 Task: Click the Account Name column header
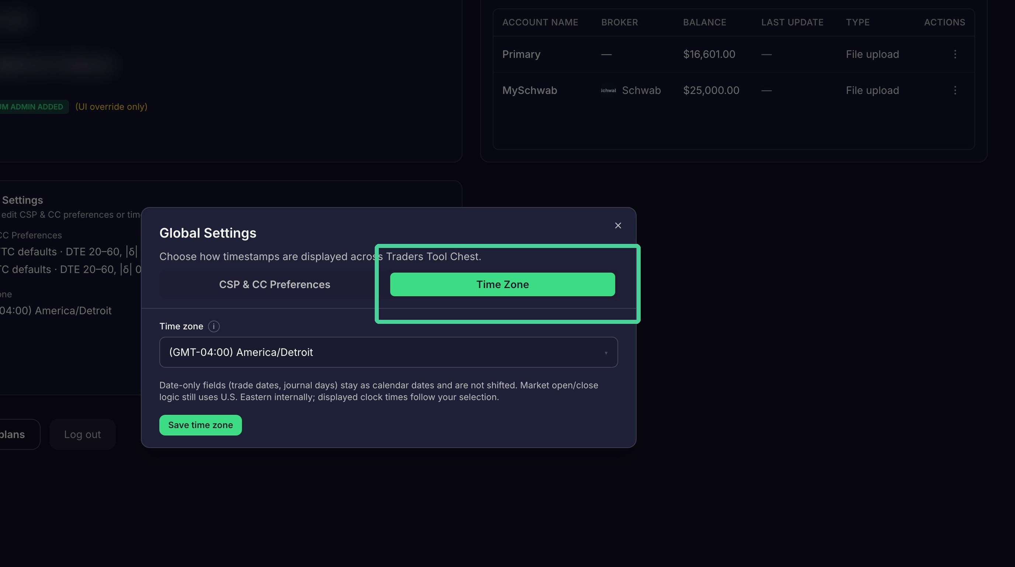click(x=540, y=22)
